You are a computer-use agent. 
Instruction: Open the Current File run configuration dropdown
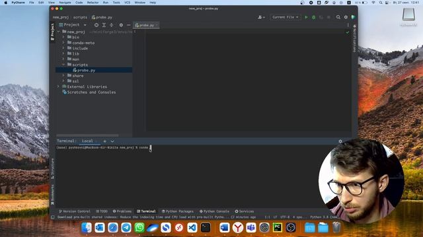[x=285, y=17]
